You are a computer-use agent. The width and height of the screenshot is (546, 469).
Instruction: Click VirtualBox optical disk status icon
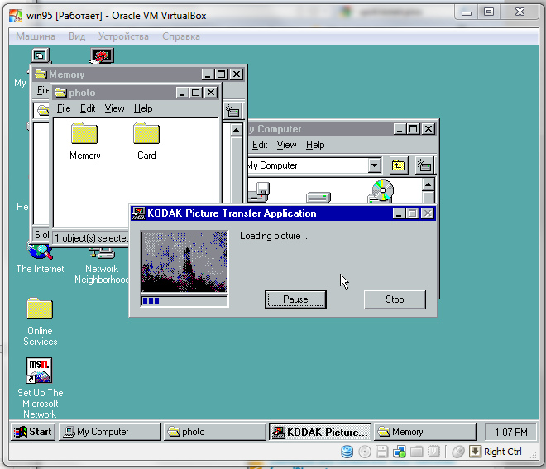[365, 452]
